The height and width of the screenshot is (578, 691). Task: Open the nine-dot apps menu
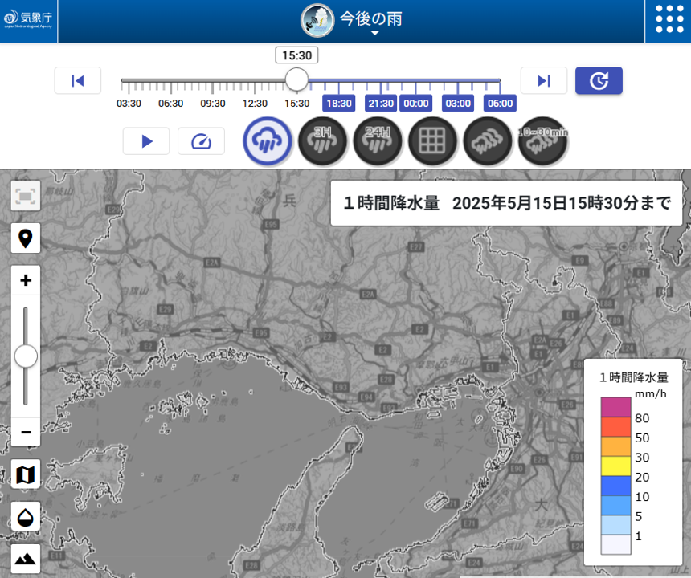[669, 19]
